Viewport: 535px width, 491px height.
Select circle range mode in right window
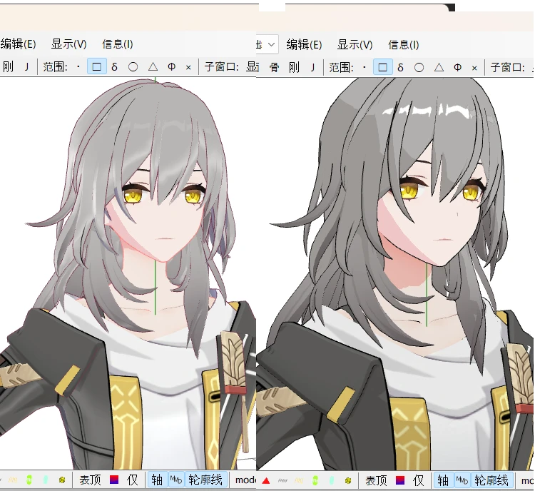click(419, 67)
